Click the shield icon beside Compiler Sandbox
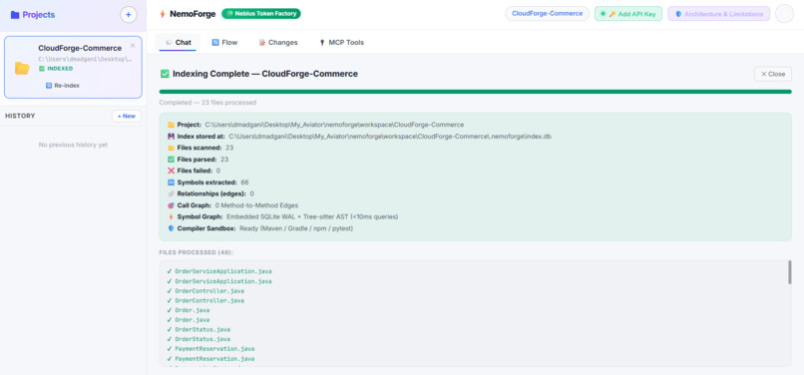 [x=172, y=228]
